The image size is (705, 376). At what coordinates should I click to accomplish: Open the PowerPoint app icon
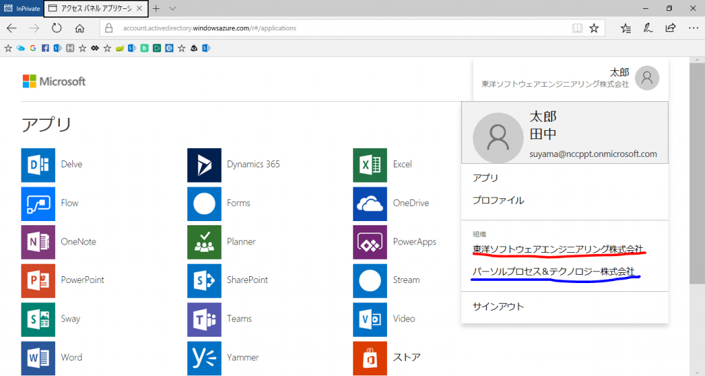[39, 281]
